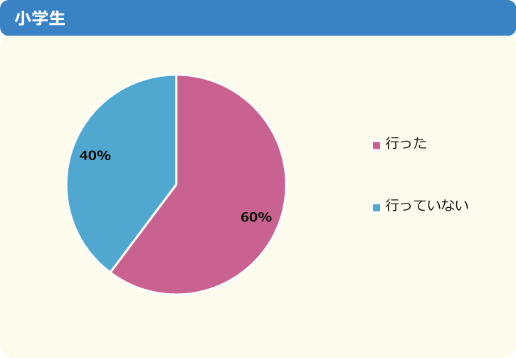Viewport: 516px width, 358px height.
Task: Click the percent sign in 60%
Action: click(265, 217)
